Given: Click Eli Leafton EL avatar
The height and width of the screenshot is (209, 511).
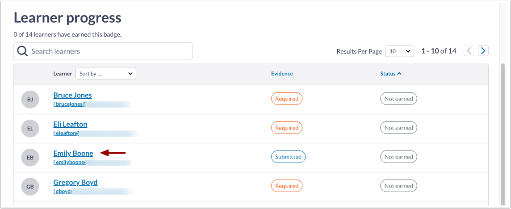Looking at the screenshot, I should pyautogui.click(x=30, y=129).
